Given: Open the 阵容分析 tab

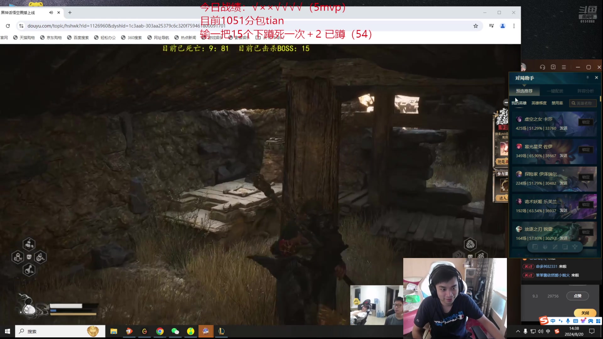Looking at the screenshot, I should click(x=585, y=91).
